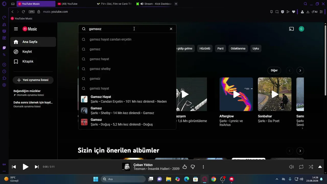Open the Beğendiğim müzikler playlist
The height and width of the screenshot is (184, 327).
(x=33, y=93)
